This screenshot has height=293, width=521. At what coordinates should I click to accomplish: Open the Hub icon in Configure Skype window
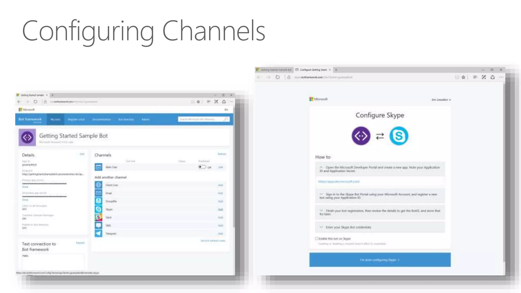pos(475,77)
